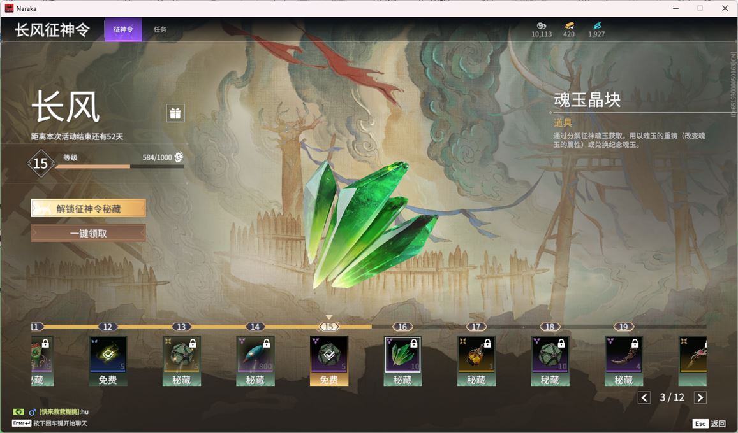Select the level 19 locked 秘藏 reward card
This screenshot has width=738, height=433.
(624, 361)
